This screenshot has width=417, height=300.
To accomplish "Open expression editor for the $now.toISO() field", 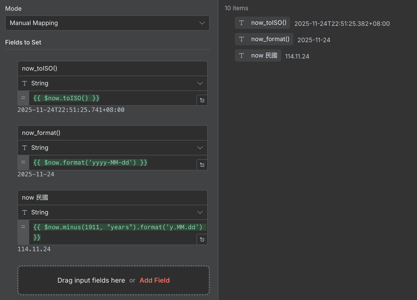I will click(x=202, y=100).
